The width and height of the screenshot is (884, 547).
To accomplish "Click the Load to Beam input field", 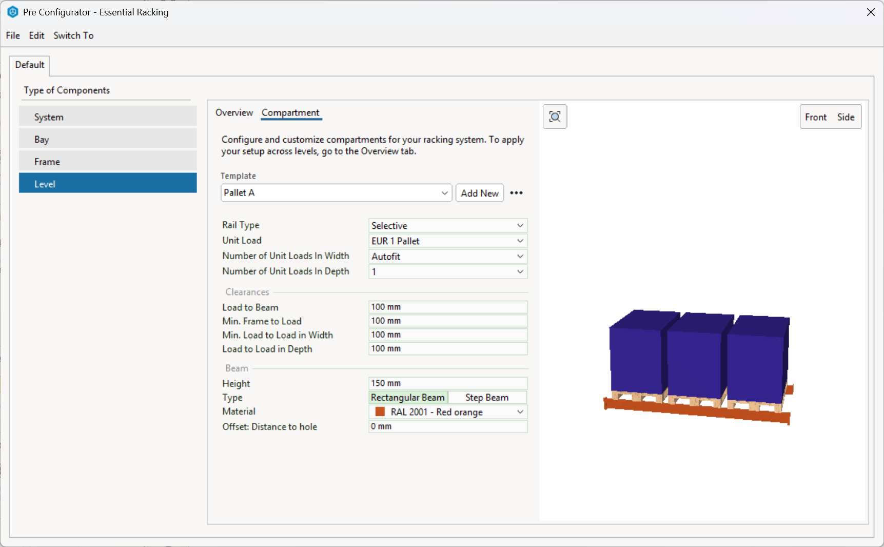I will click(447, 307).
